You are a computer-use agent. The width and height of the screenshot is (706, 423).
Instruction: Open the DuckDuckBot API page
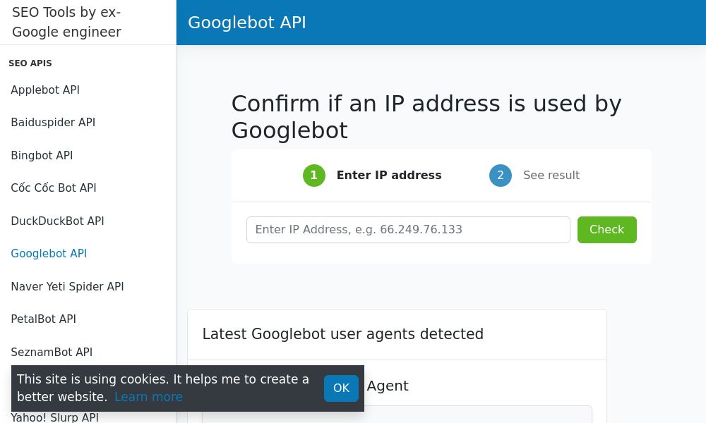tap(57, 221)
